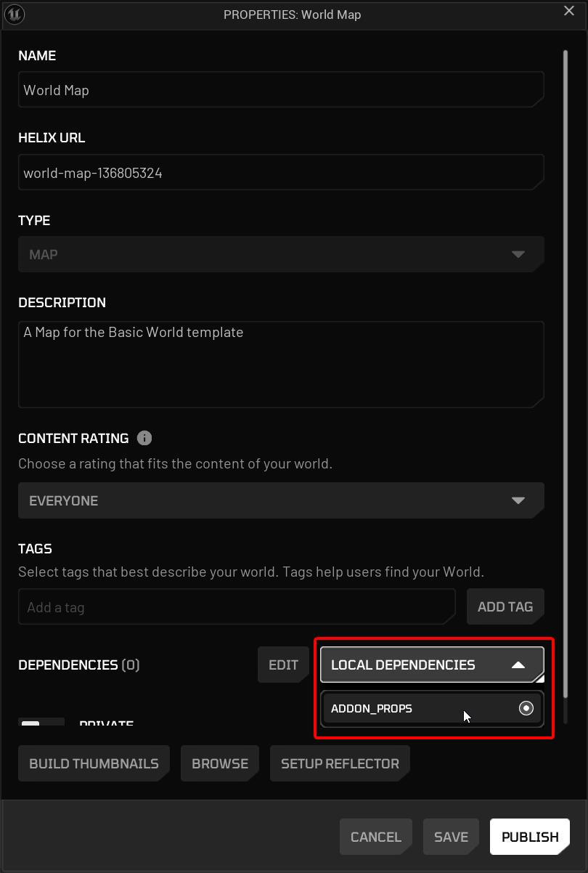Click the vertical scrollbar of the dialog
The image size is (588, 873).
tap(565, 363)
